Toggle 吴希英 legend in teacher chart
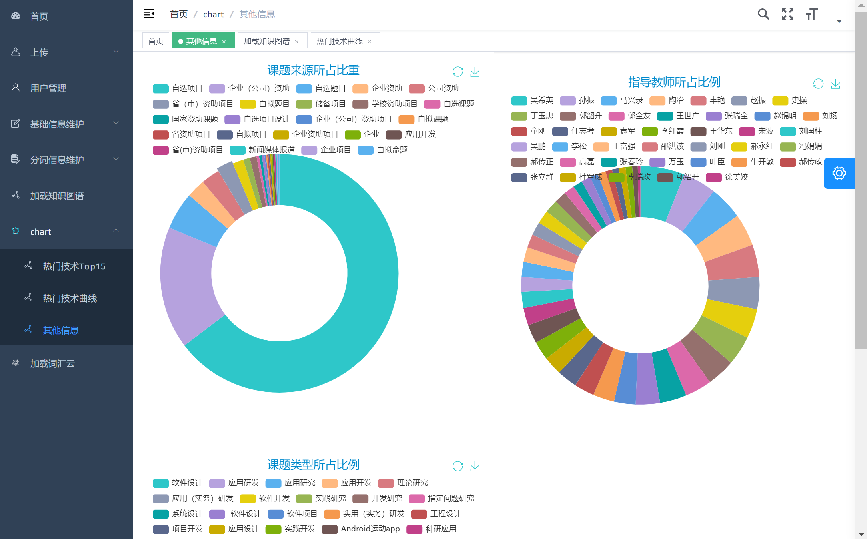This screenshot has height=539, width=867. tap(532, 100)
